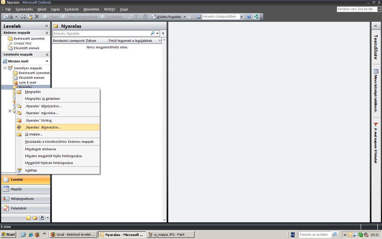Viewport: 382px width, 239px height.
Task: Click the blue Help question mark icon
Action: (x=249, y=17)
